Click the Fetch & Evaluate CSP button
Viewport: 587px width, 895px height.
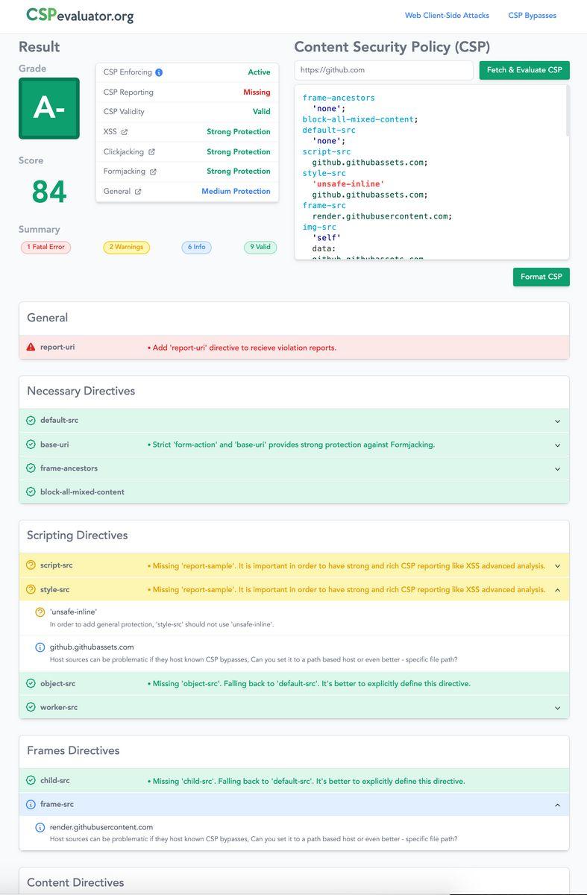[x=524, y=70]
